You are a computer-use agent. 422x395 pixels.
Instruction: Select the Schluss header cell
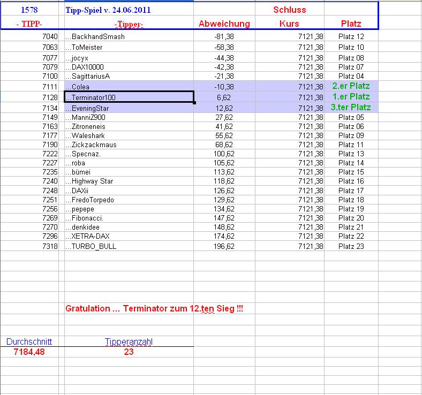pyautogui.click(x=290, y=10)
